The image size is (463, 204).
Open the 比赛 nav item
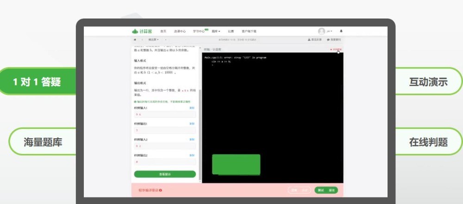point(231,32)
